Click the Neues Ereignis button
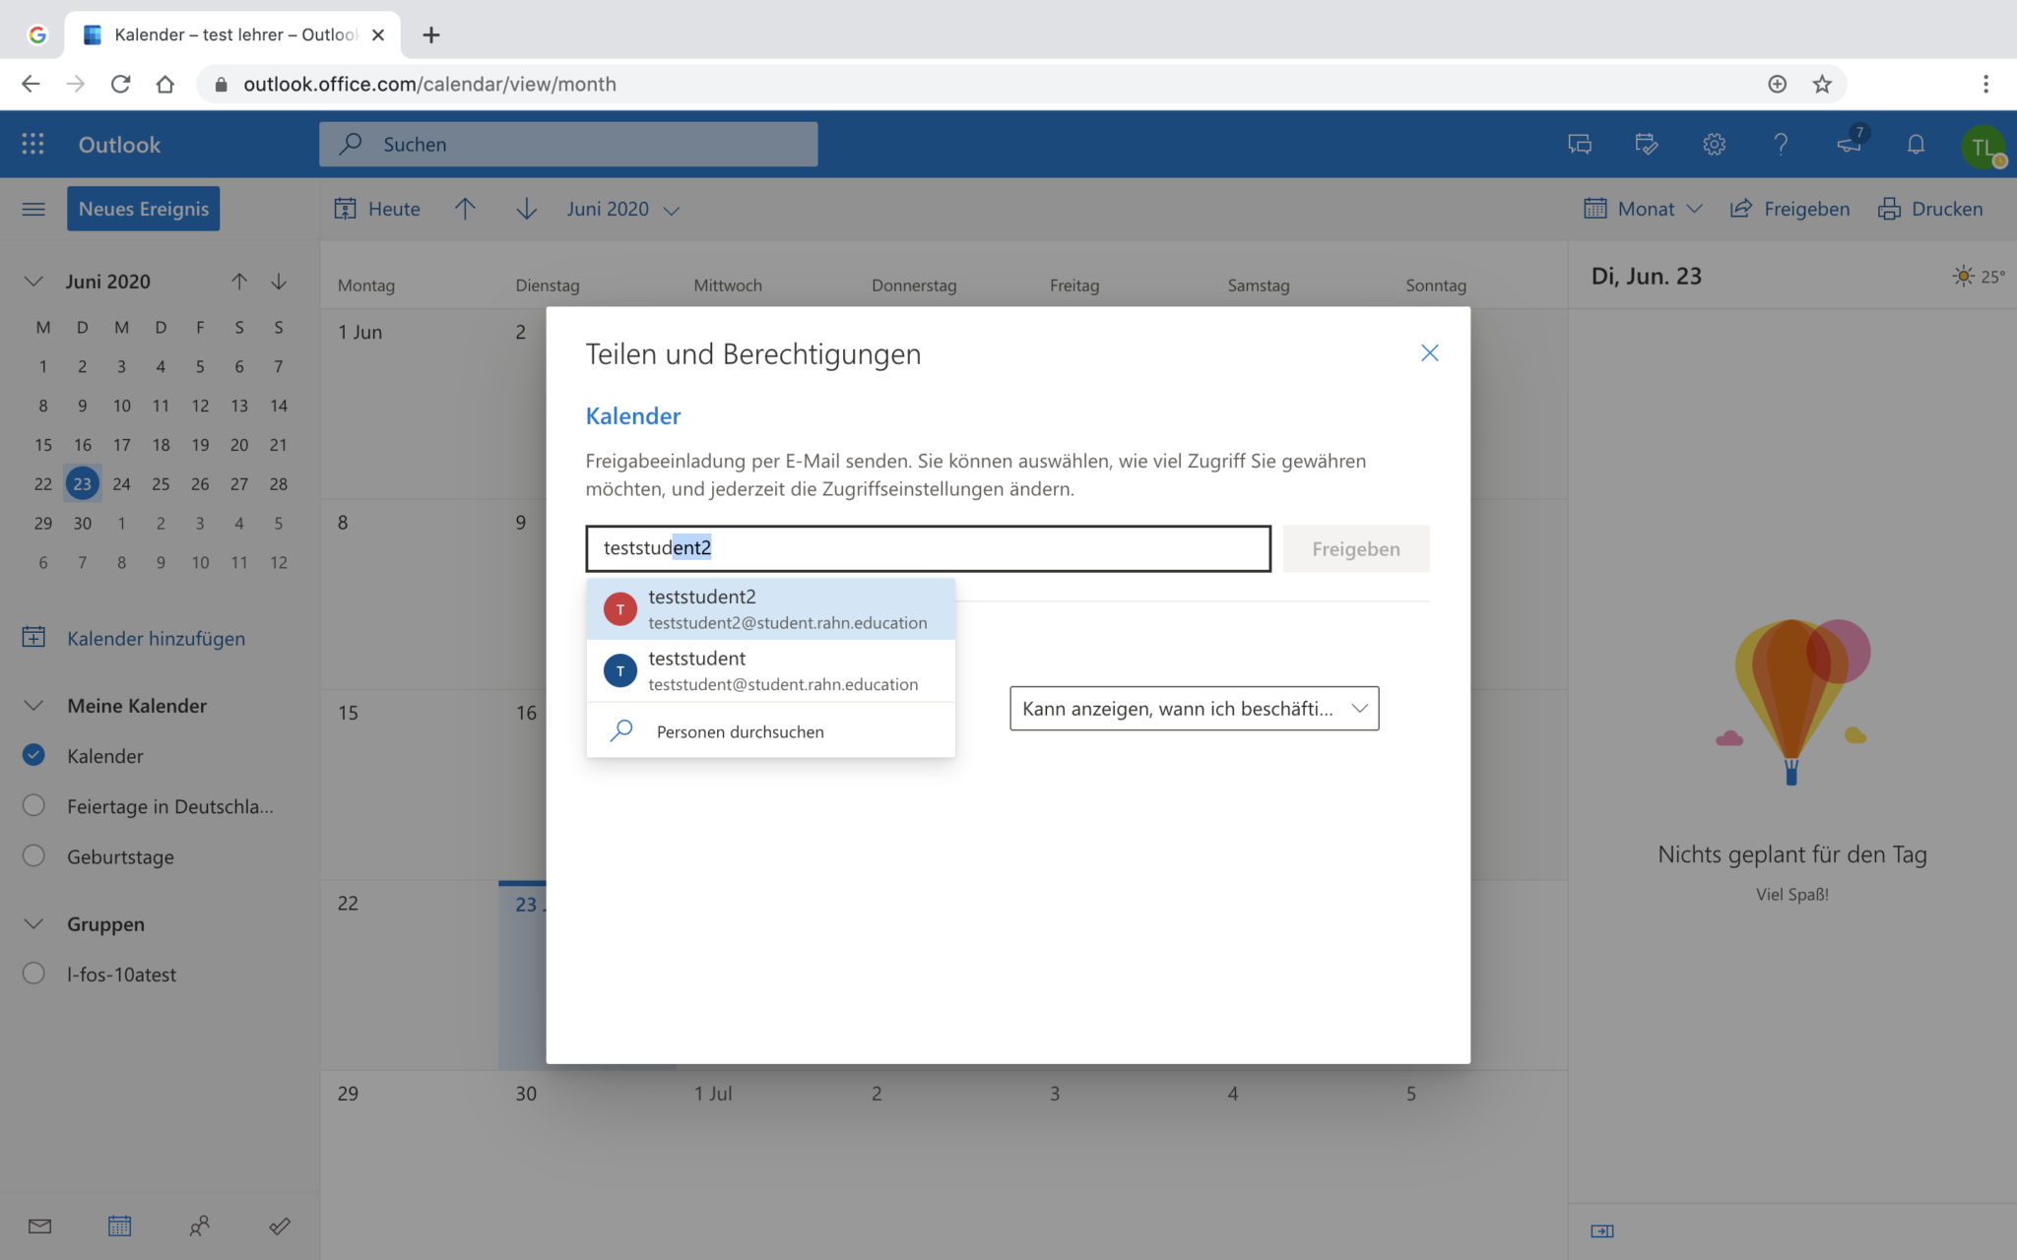The image size is (2017, 1260). pyautogui.click(x=144, y=209)
